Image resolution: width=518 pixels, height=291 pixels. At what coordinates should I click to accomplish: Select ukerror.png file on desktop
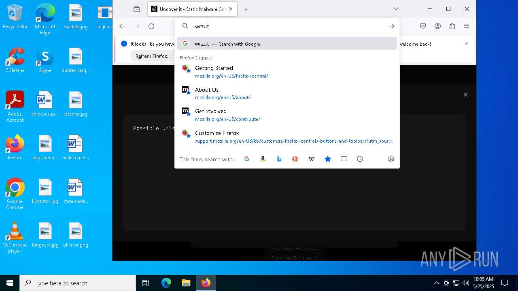(x=76, y=235)
